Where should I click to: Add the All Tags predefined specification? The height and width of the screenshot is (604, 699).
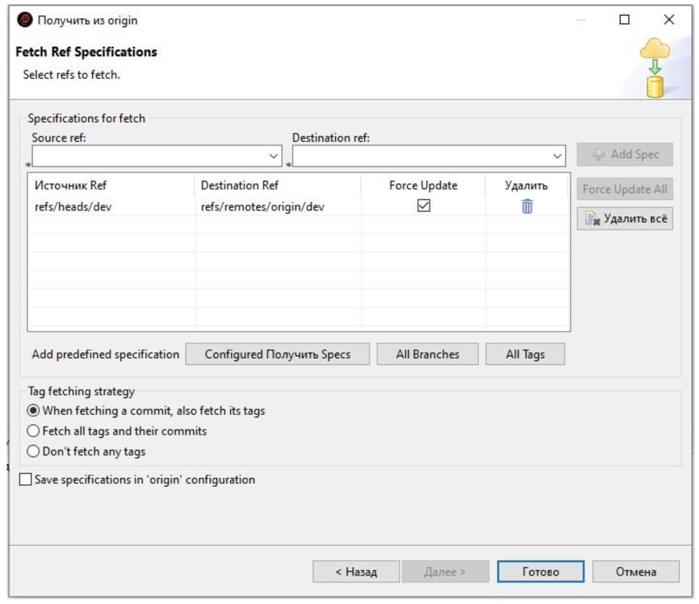click(x=525, y=354)
